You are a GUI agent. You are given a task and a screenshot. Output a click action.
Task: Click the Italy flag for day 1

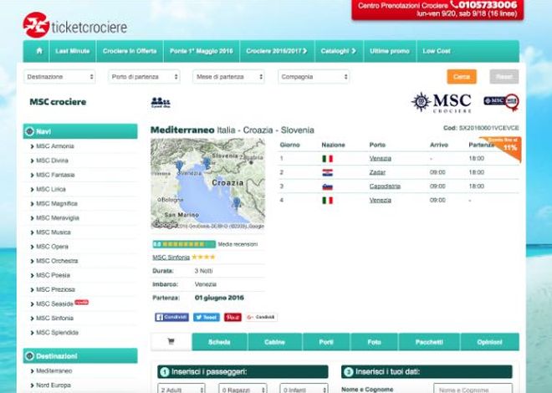click(327, 159)
